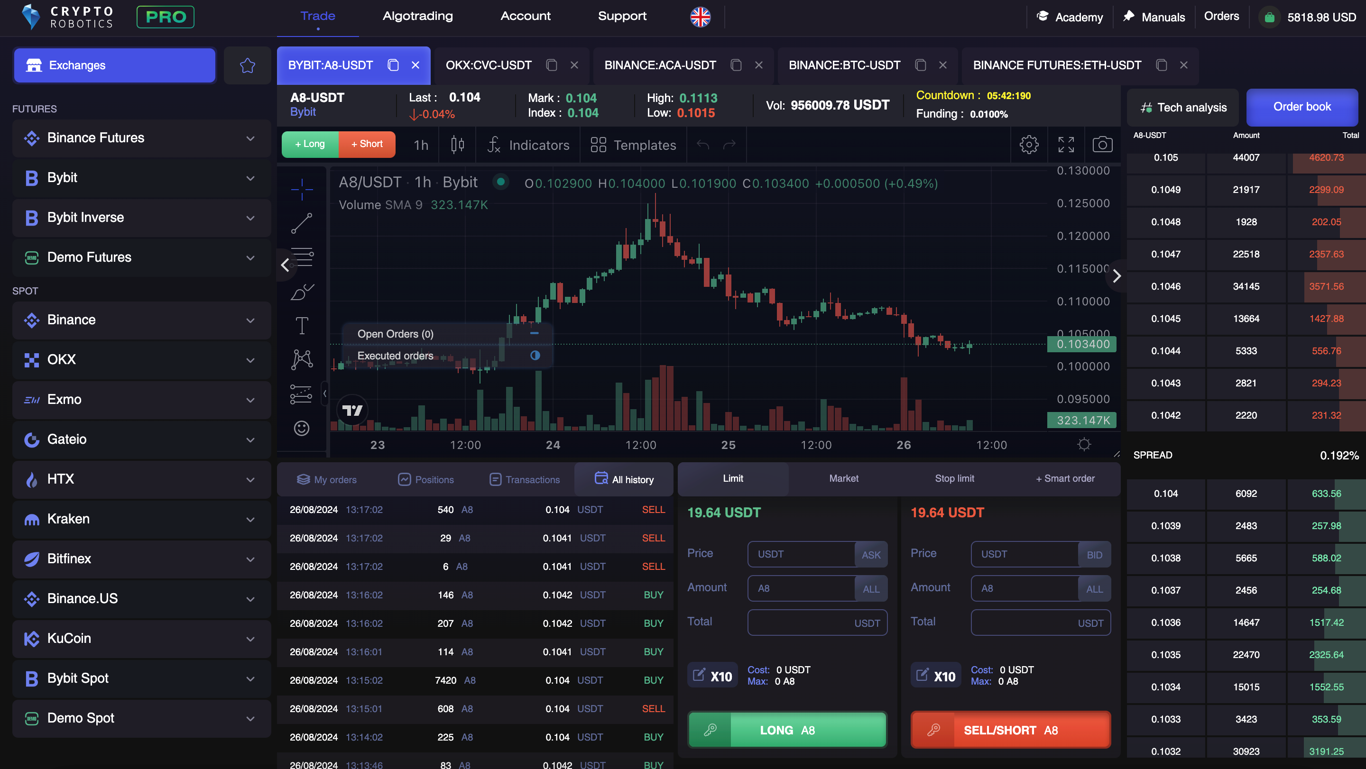Viewport: 1366px width, 769px height.
Task: Expand the OKX spot section
Action: coord(142,360)
